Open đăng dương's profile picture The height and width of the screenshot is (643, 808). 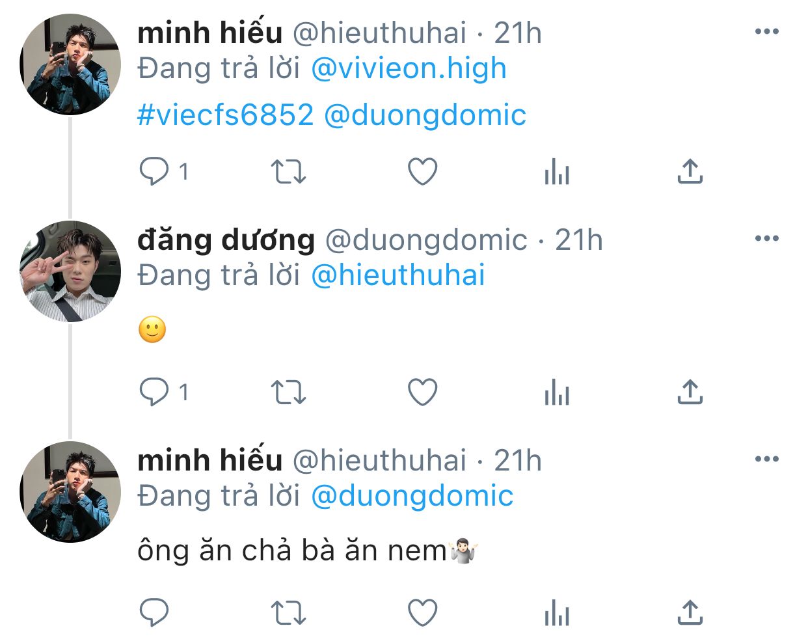pyautogui.click(x=70, y=271)
